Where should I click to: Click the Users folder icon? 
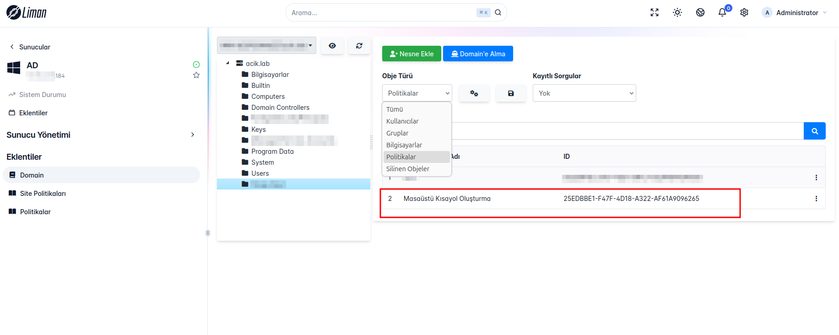(x=245, y=173)
